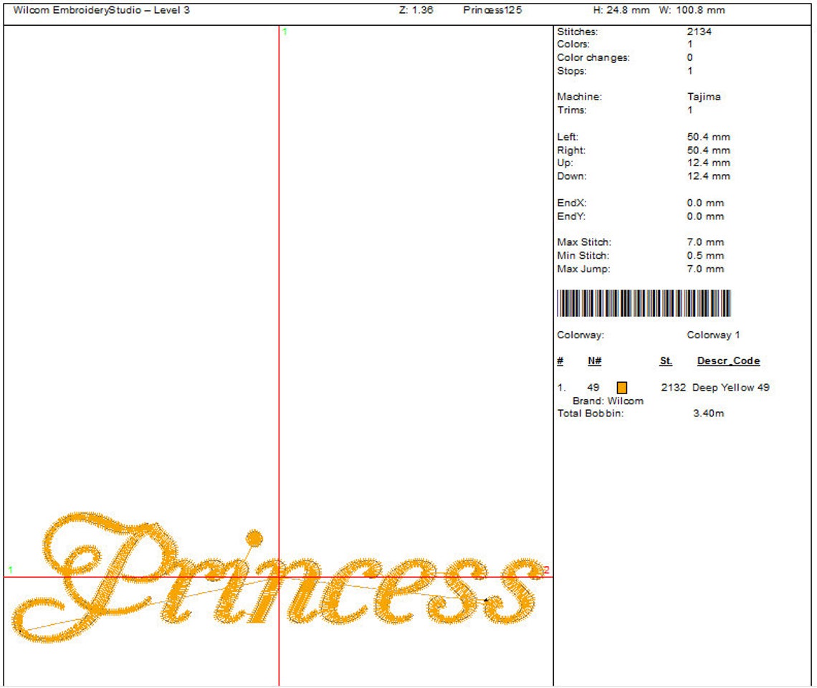817x688 pixels.
Task: Click the Princess125 title in the header bar
Action: pyautogui.click(x=492, y=10)
